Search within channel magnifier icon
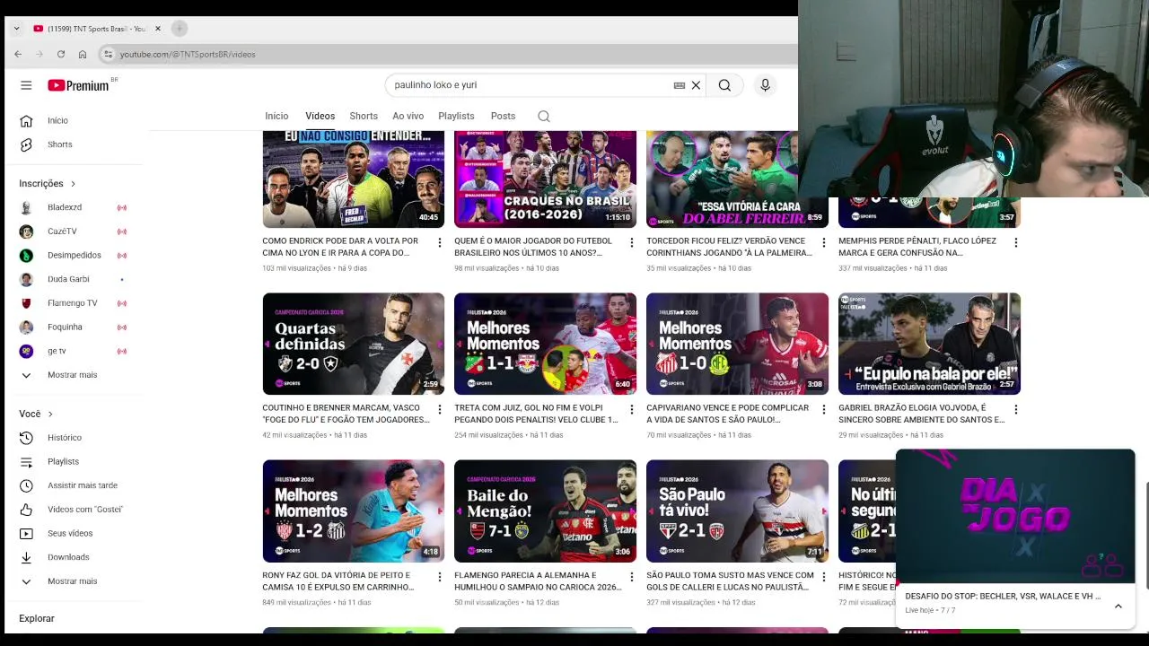This screenshot has height=646, width=1149. (543, 116)
